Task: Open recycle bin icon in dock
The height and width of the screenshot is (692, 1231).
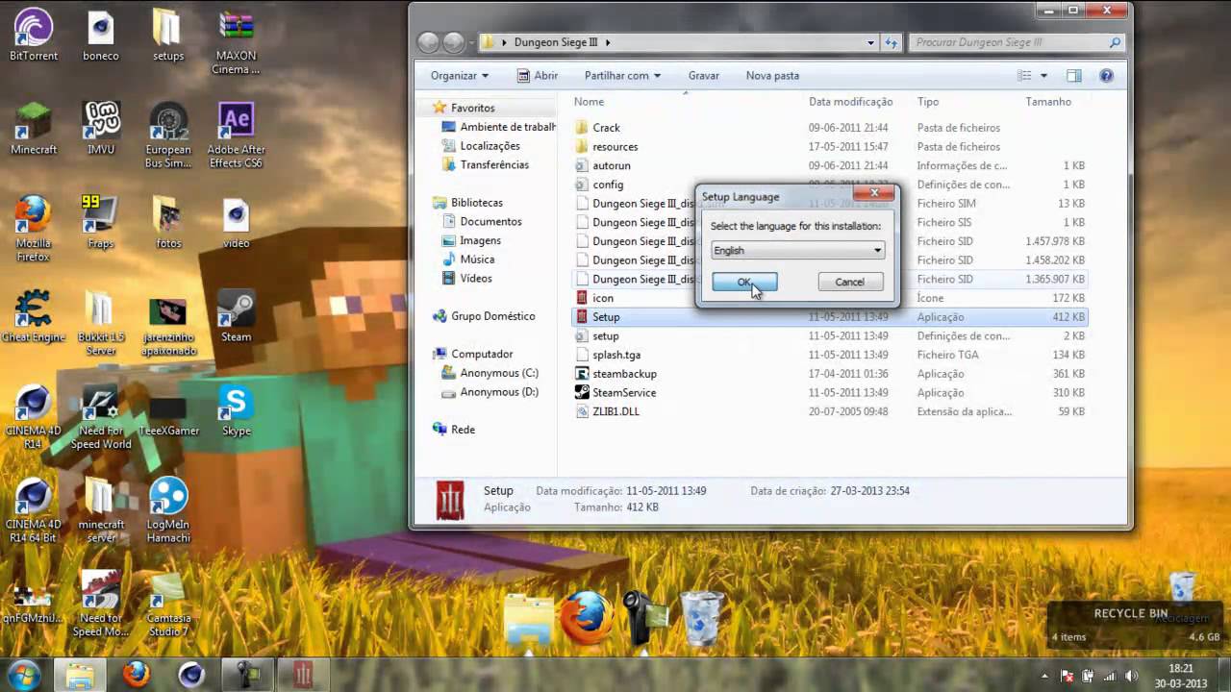Action: click(x=701, y=617)
